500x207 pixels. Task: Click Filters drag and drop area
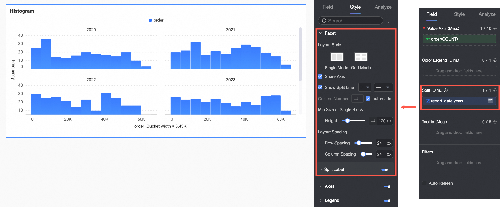[x=459, y=163]
